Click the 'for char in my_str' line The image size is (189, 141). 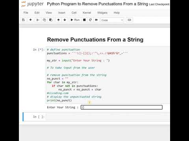(63, 82)
